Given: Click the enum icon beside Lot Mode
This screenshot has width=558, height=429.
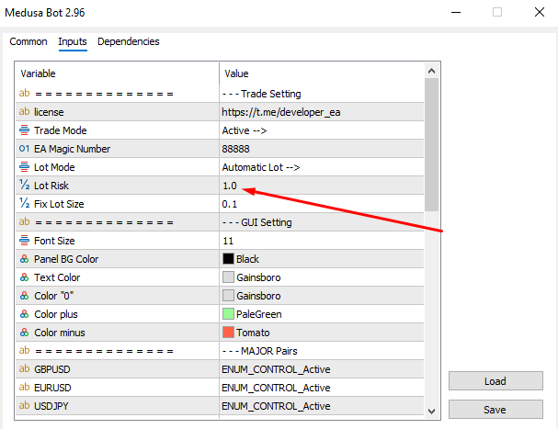Looking at the screenshot, I should (24, 167).
